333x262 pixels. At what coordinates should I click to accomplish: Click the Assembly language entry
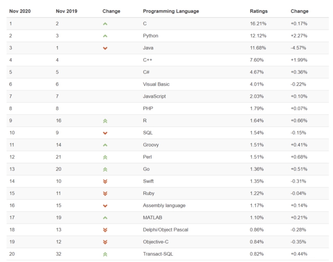[x=164, y=205]
